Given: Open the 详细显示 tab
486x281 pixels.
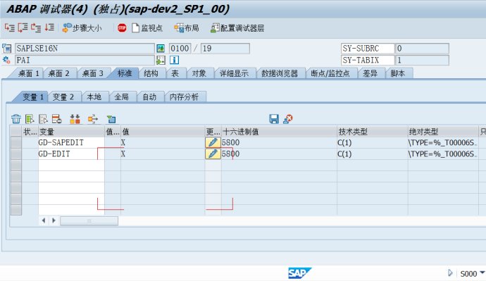Looking at the screenshot, I should 234,73.
